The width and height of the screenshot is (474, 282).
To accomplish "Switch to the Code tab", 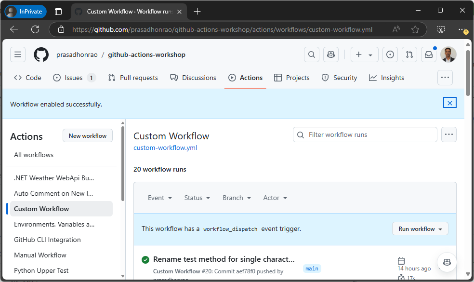I will [x=27, y=78].
